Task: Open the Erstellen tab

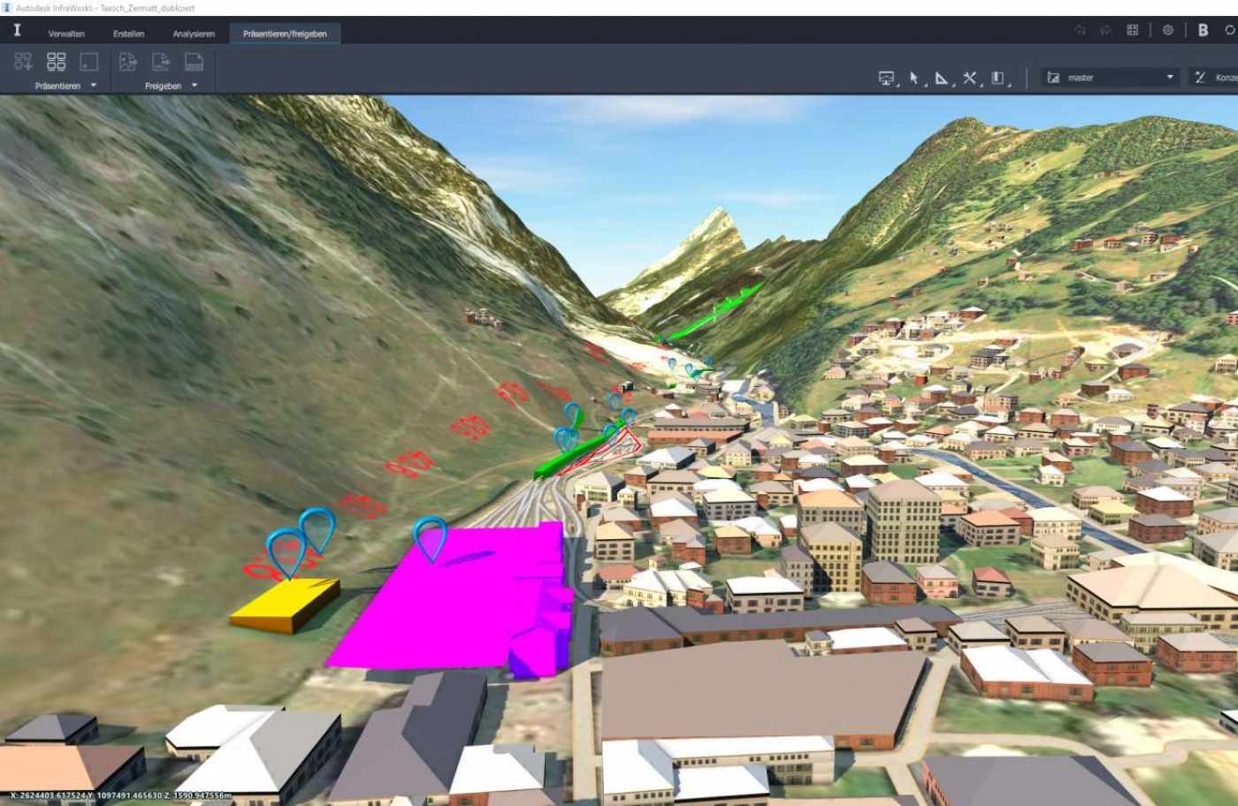Action: point(128,34)
